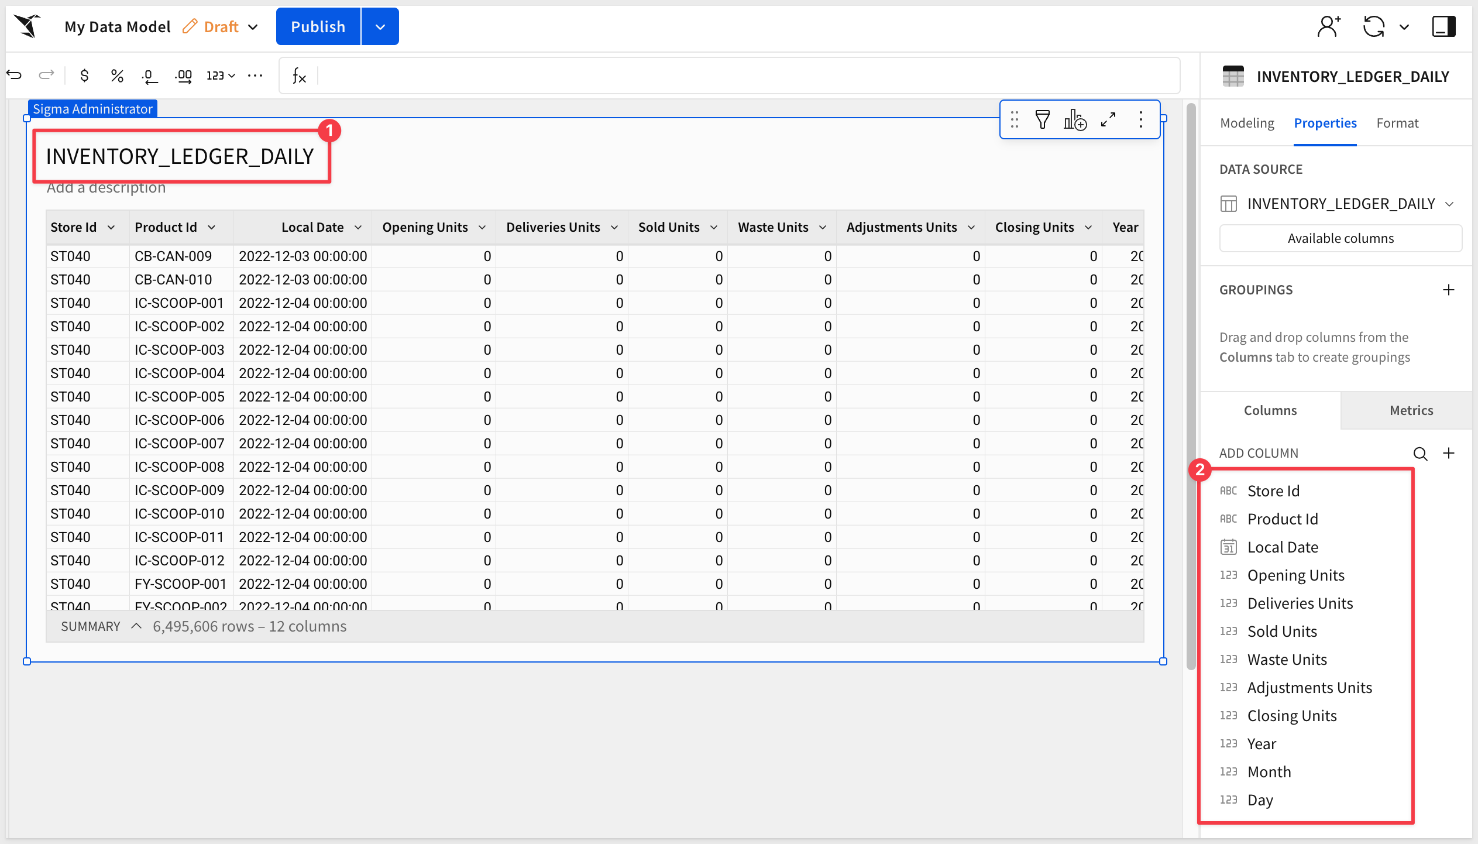The width and height of the screenshot is (1478, 844).
Task: Click the formula bar input field
Action: click(743, 76)
